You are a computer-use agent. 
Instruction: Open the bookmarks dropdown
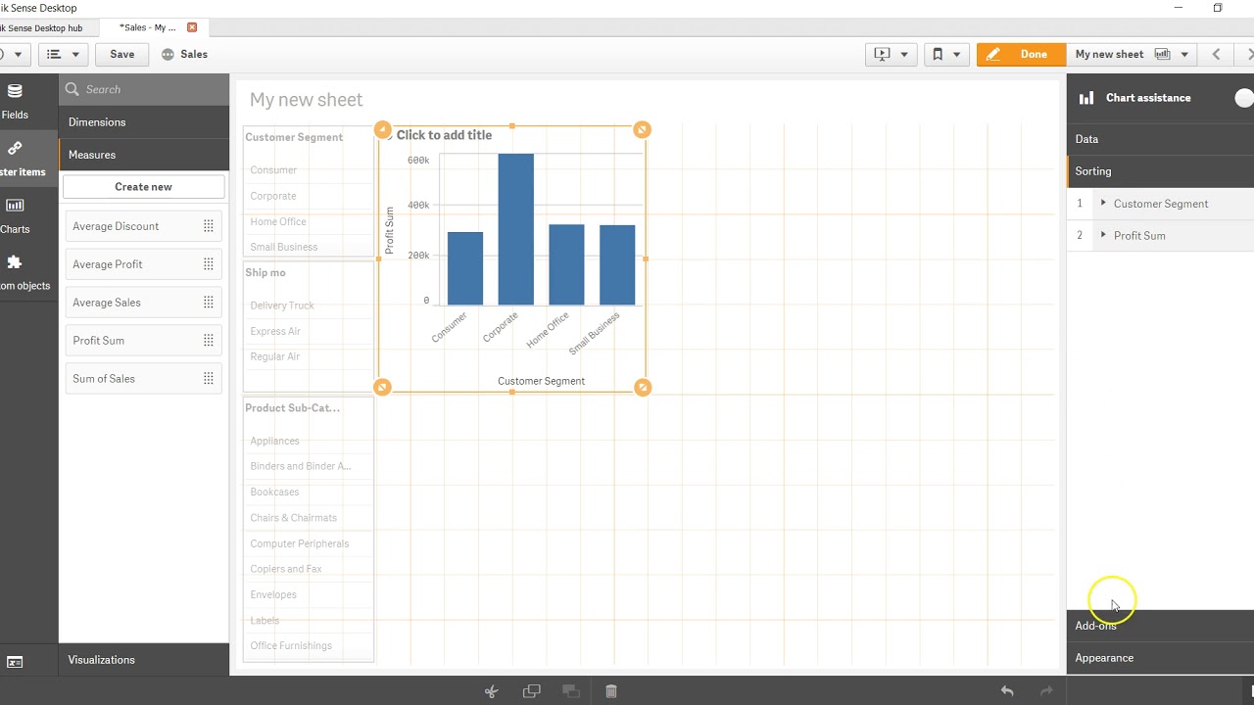[946, 54]
